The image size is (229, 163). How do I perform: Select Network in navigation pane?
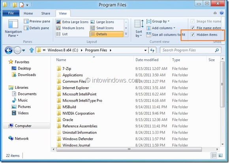coord(19,139)
